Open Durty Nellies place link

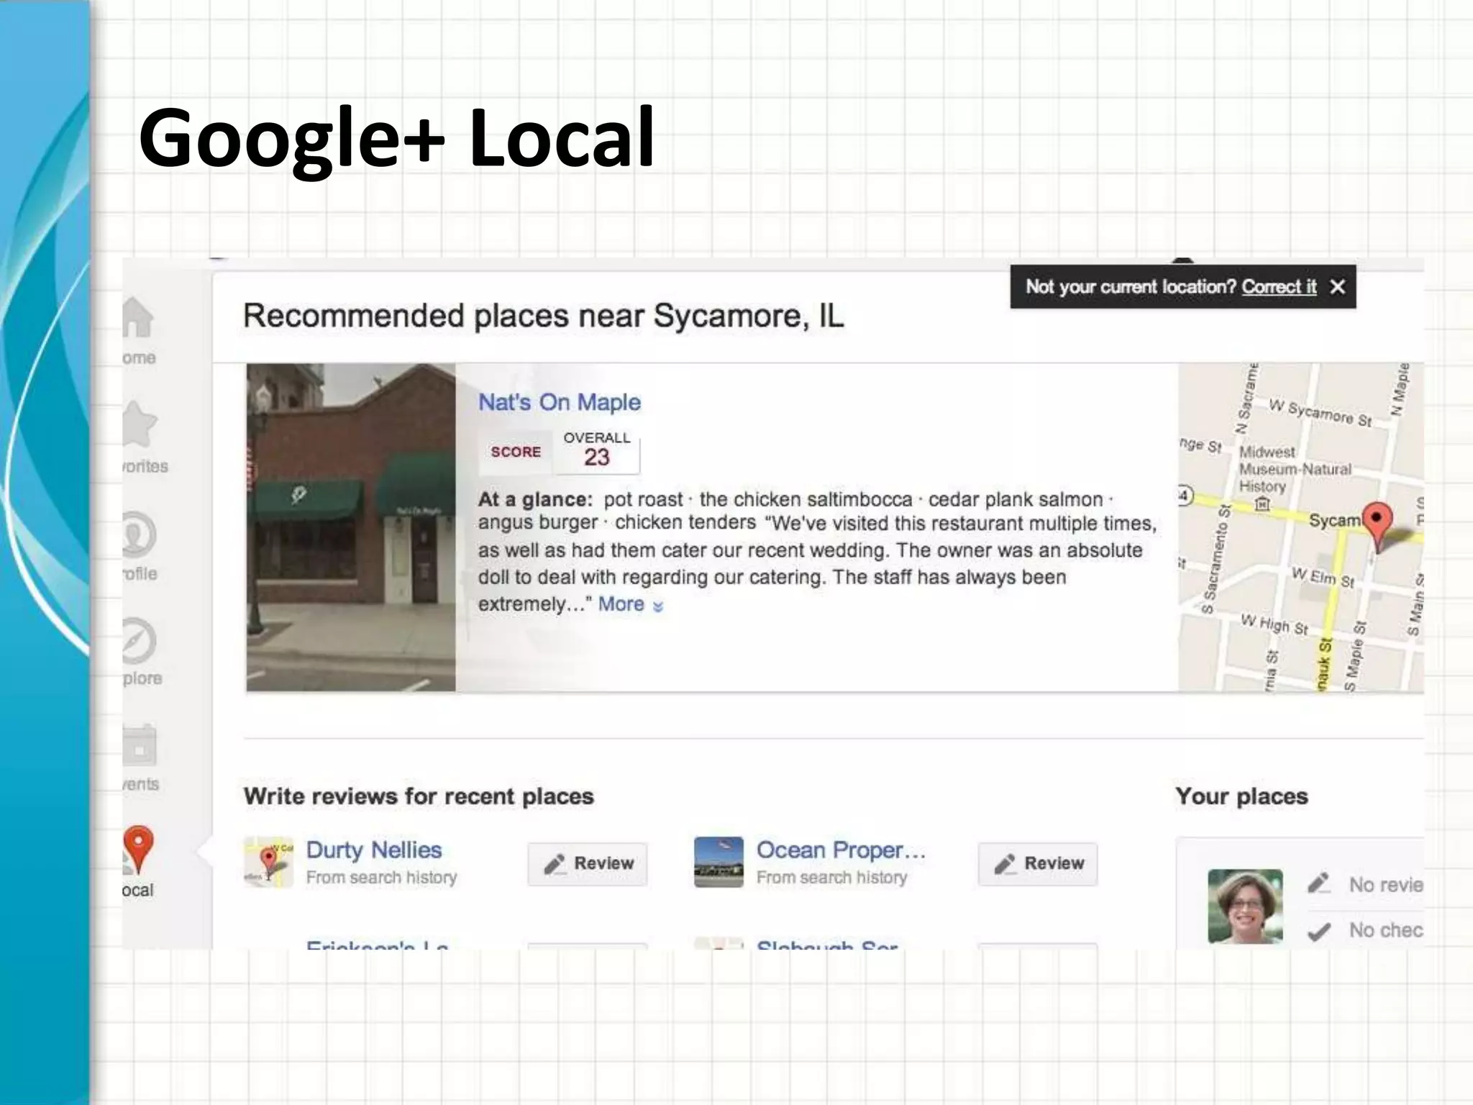(373, 850)
